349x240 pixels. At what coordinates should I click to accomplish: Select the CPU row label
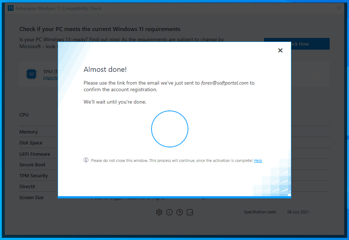pyautogui.click(x=24, y=115)
